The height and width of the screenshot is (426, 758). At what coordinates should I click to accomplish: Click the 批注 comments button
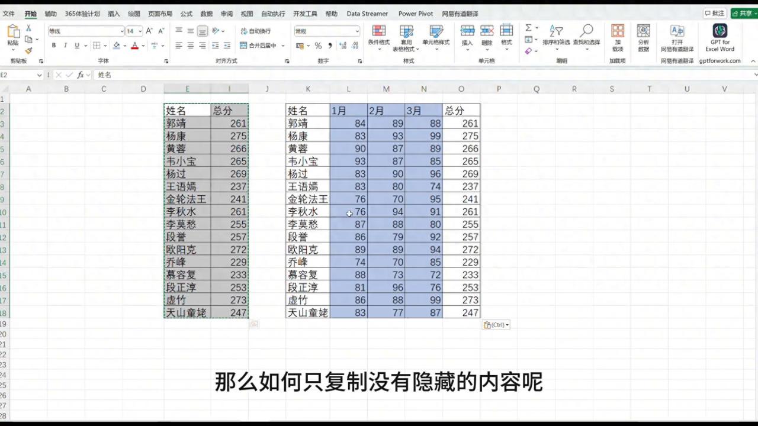[x=715, y=13]
